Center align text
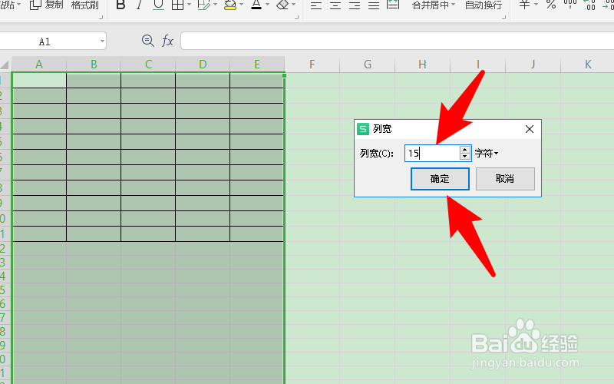Screen dimensions: 614x384 click(335, 5)
